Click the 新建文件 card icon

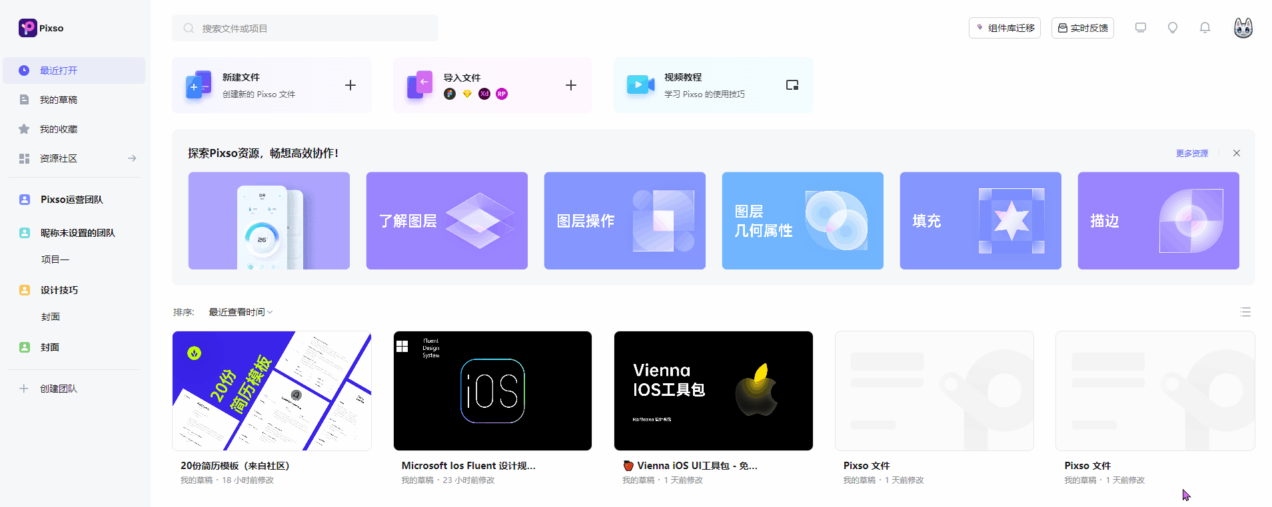pos(199,85)
